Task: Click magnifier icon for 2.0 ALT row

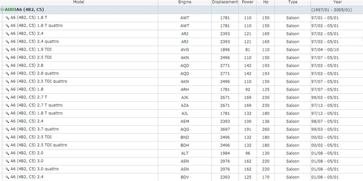Action: 7,153
